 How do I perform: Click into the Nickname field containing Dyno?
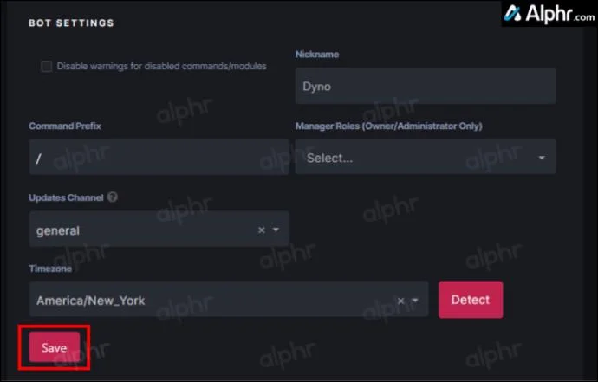(425, 87)
